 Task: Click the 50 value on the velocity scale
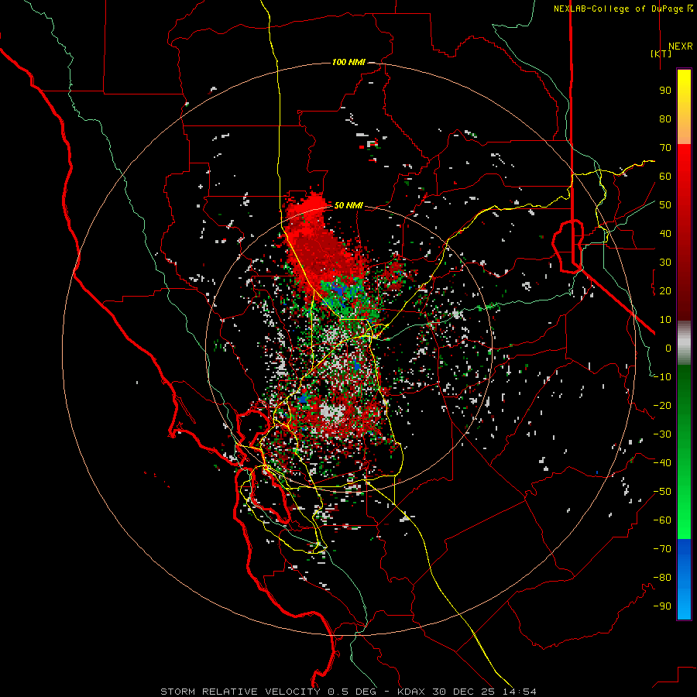click(665, 205)
